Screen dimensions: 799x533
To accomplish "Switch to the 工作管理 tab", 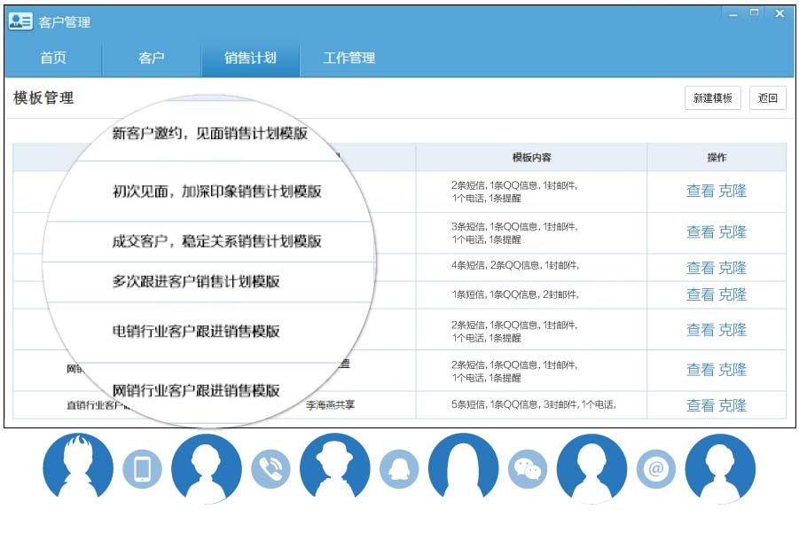I will coord(350,59).
